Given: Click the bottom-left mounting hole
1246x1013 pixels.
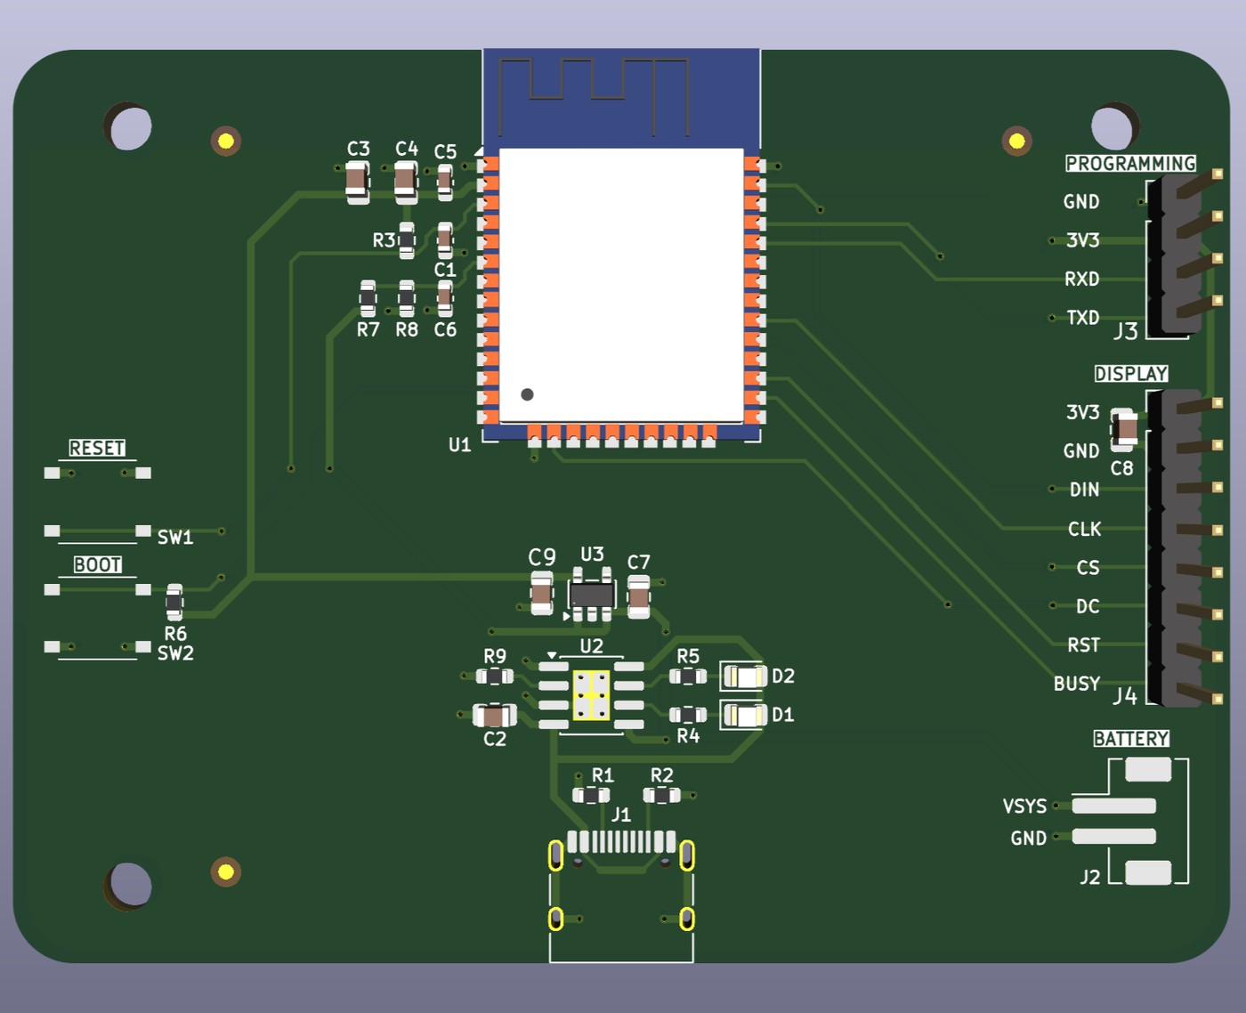Looking at the screenshot, I should click(x=129, y=885).
